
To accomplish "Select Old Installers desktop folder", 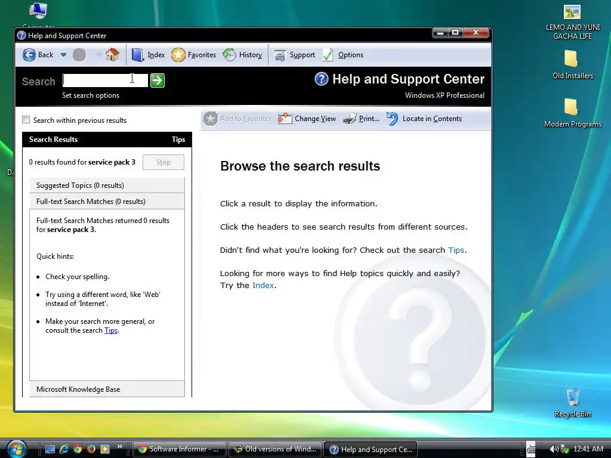I will click(572, 64).
